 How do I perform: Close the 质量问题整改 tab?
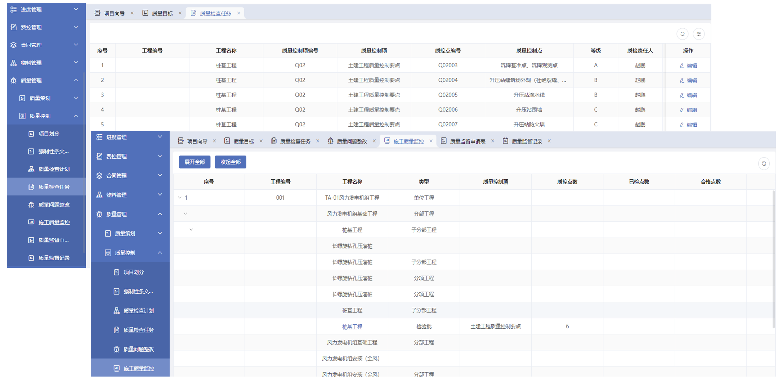374,141
